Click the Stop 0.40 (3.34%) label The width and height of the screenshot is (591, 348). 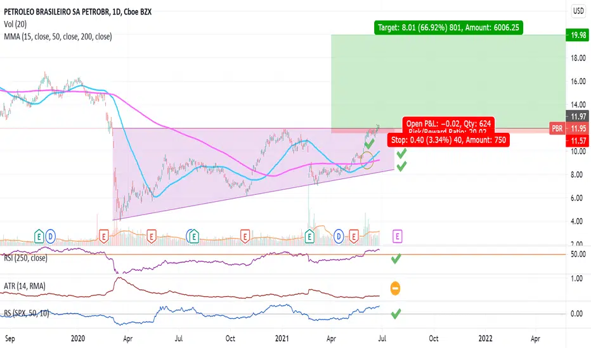448,140
